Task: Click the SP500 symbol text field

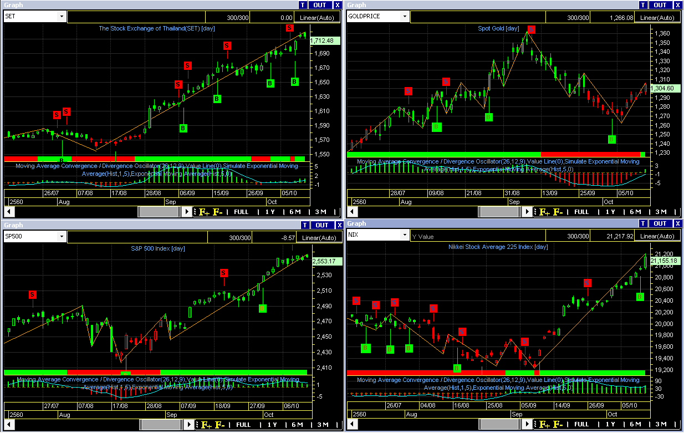Action: click(30, 237)
